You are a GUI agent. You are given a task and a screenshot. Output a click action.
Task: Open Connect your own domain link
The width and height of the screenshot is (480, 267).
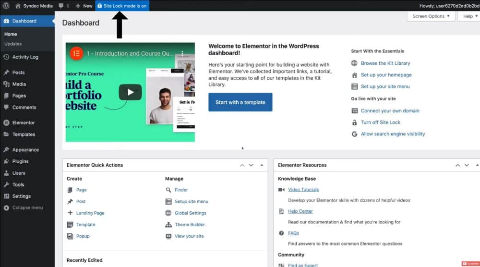390,110
